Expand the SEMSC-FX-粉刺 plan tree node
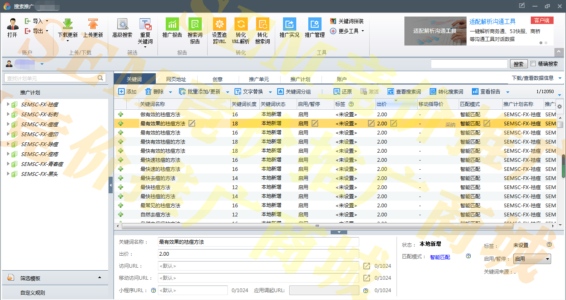The image size is (566, 300). pos(8,114)
